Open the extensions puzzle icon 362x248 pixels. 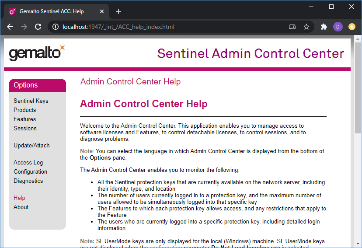[324, 27]
